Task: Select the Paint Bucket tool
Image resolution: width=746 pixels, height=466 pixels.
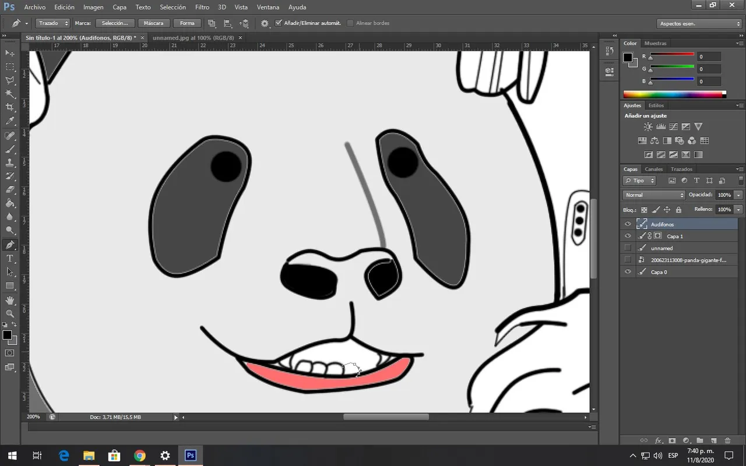Action: tap(10, 203)
